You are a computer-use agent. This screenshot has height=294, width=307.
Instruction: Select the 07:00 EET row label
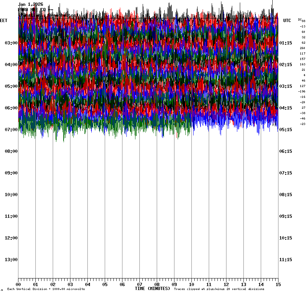[11, 130]
